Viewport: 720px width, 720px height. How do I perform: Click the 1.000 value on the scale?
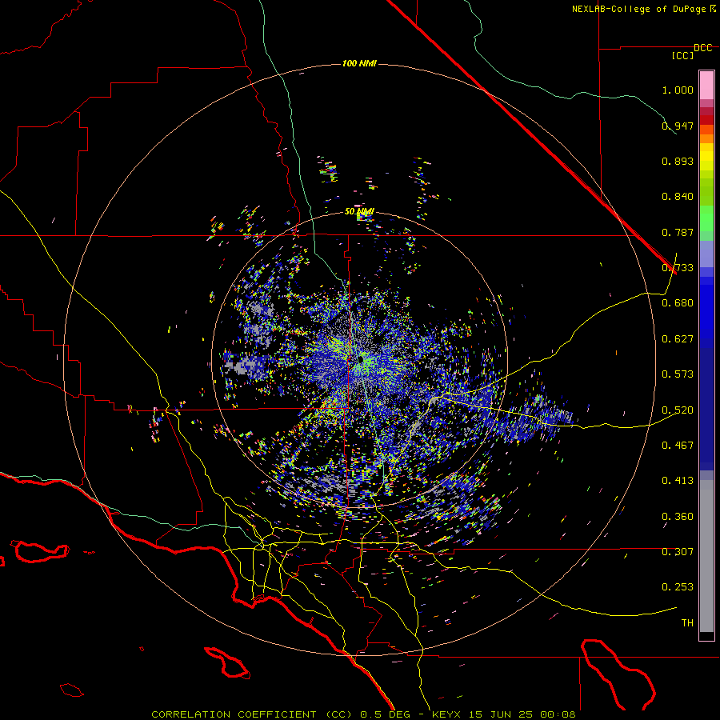tap(678, 90)
